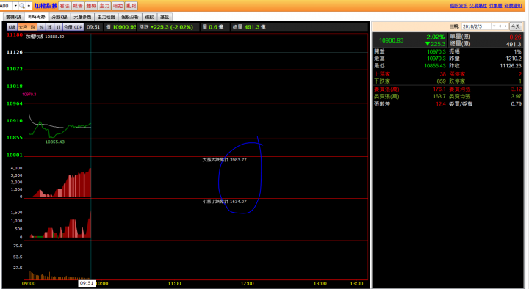Open the 大量券商 tab
Screen dimensions: 529x289
[x=82, y=17]
